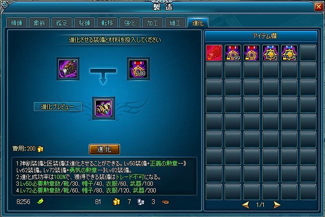The height and width of the screenshot is (217, 325).
Task: Open the 細工 tab
Action: 176,23
